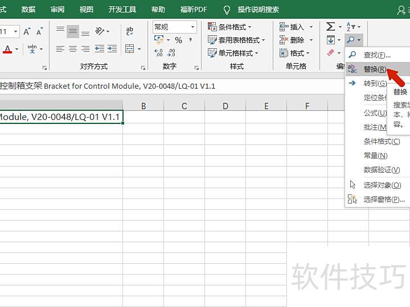Open the 视图 ribbon tab
This screenshot has height=307, width=410.
pos(87,10)
